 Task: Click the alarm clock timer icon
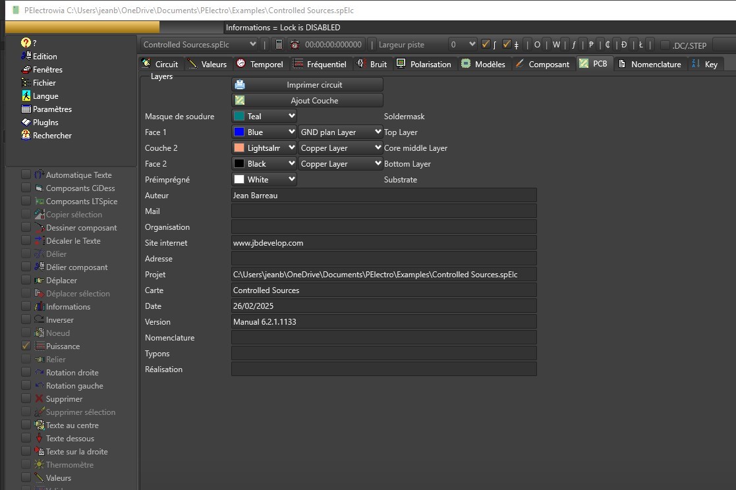[295, 45]
